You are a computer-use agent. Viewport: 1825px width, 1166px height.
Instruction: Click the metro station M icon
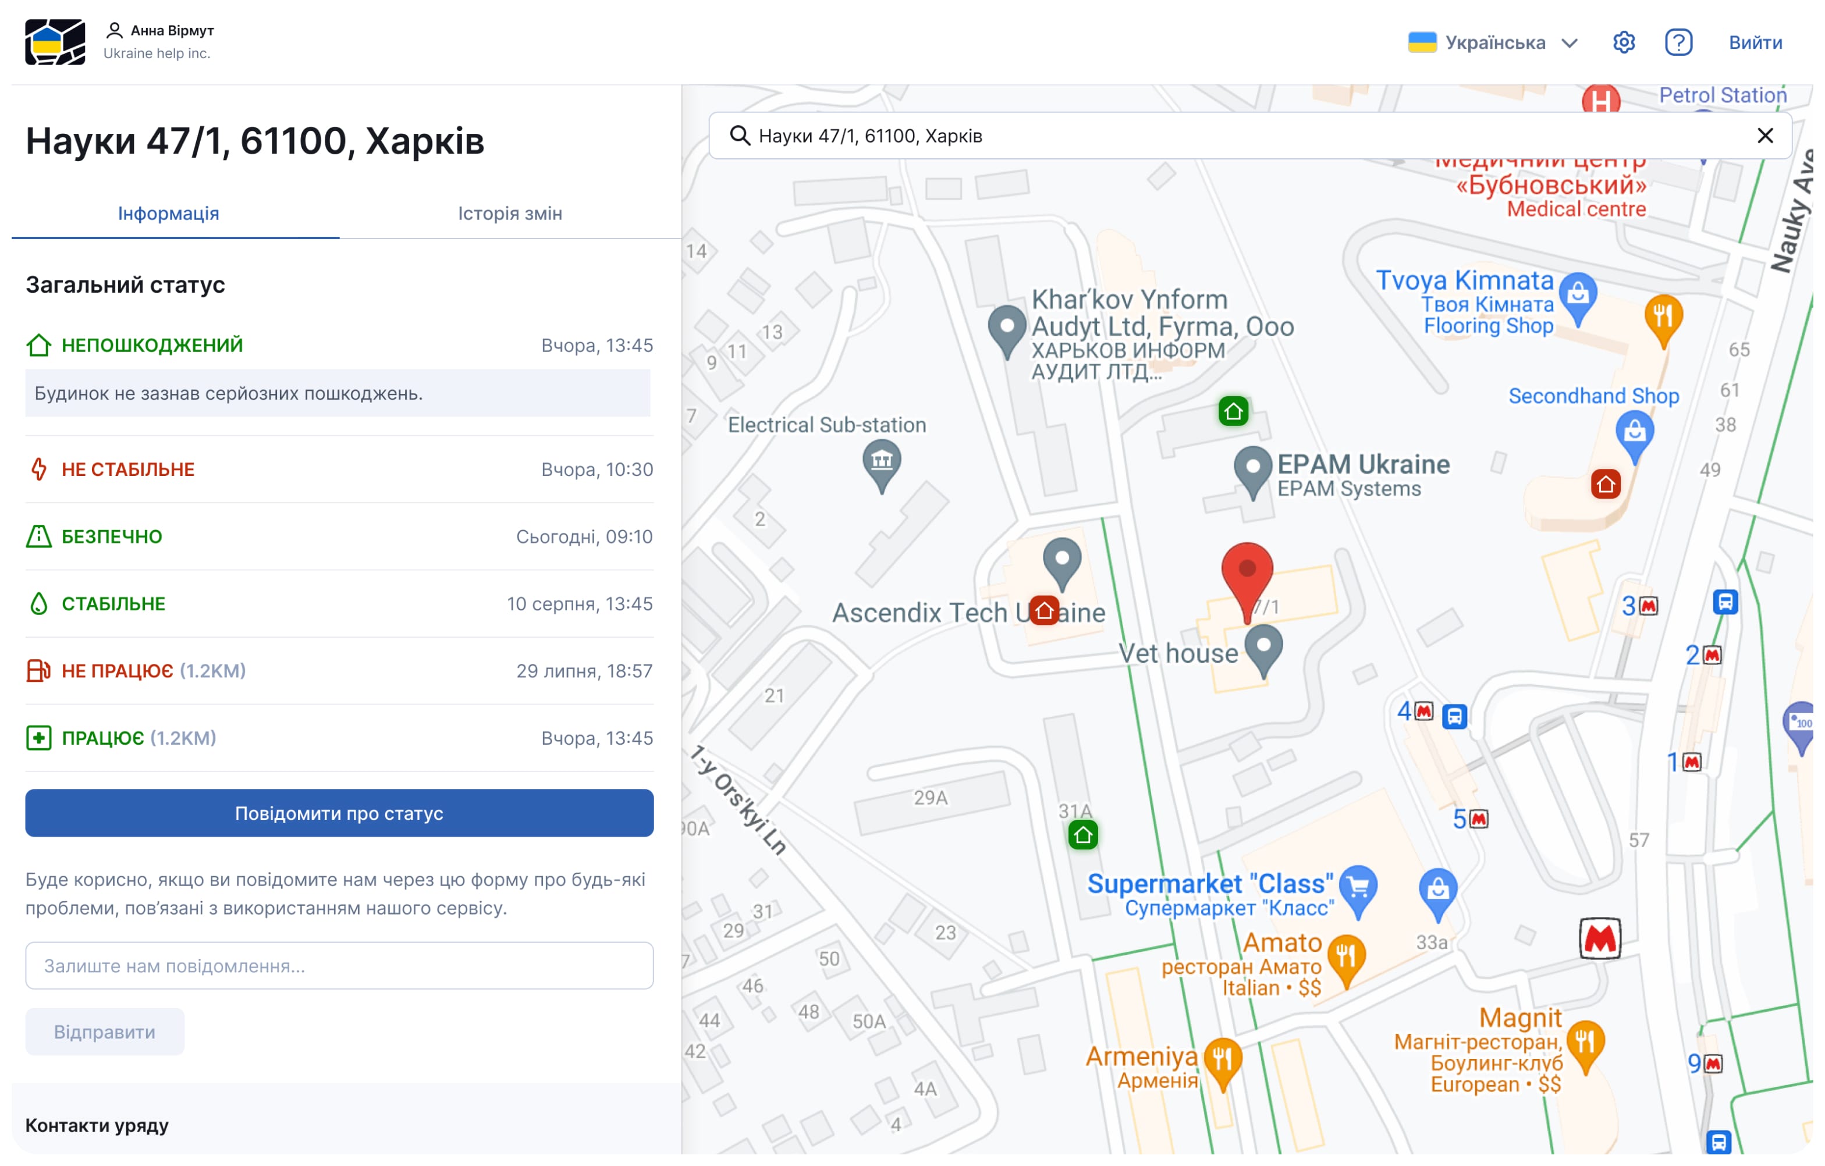click(x=1599, y=939)
